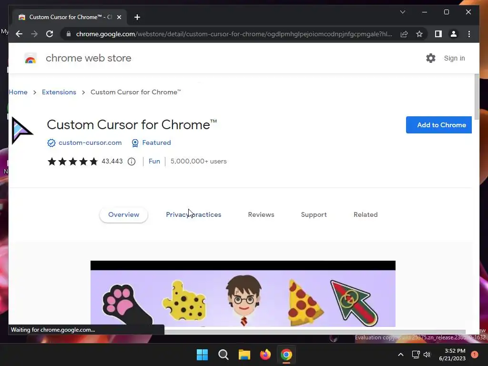This screenshot has width=488, height=366.
Task: Click the network icon in the system tray
Action: tap(416, 355)
